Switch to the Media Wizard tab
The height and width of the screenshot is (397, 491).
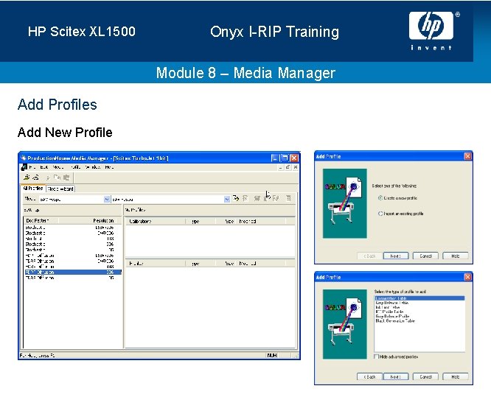tap(60, 189)
